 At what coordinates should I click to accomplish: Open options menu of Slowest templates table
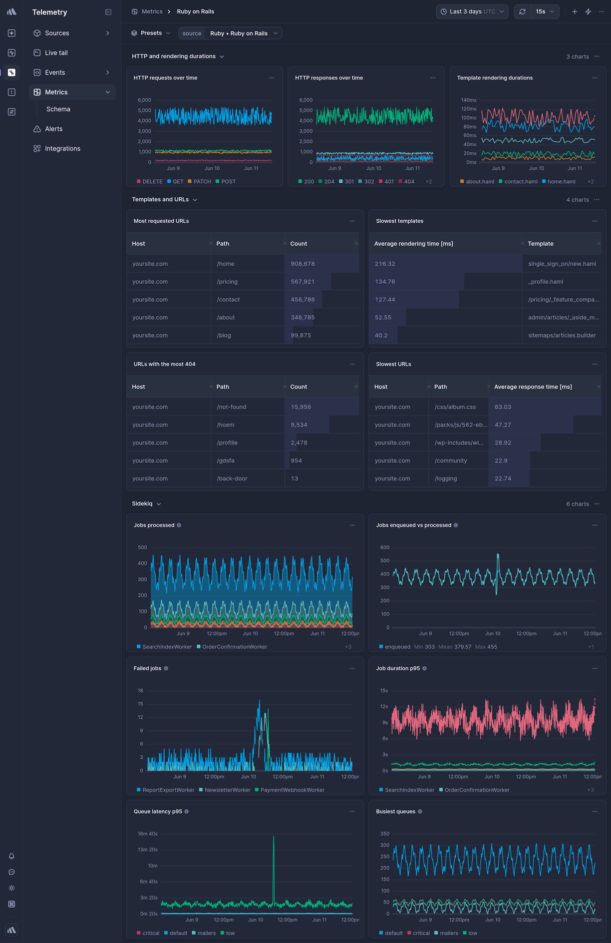(595, 221)
